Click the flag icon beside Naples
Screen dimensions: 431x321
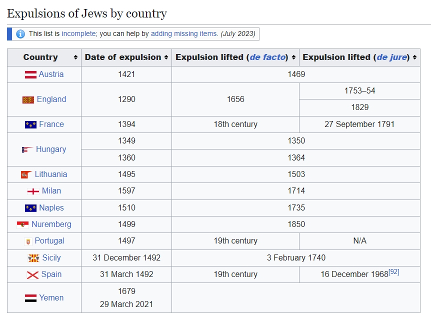(x=30, y=208)
